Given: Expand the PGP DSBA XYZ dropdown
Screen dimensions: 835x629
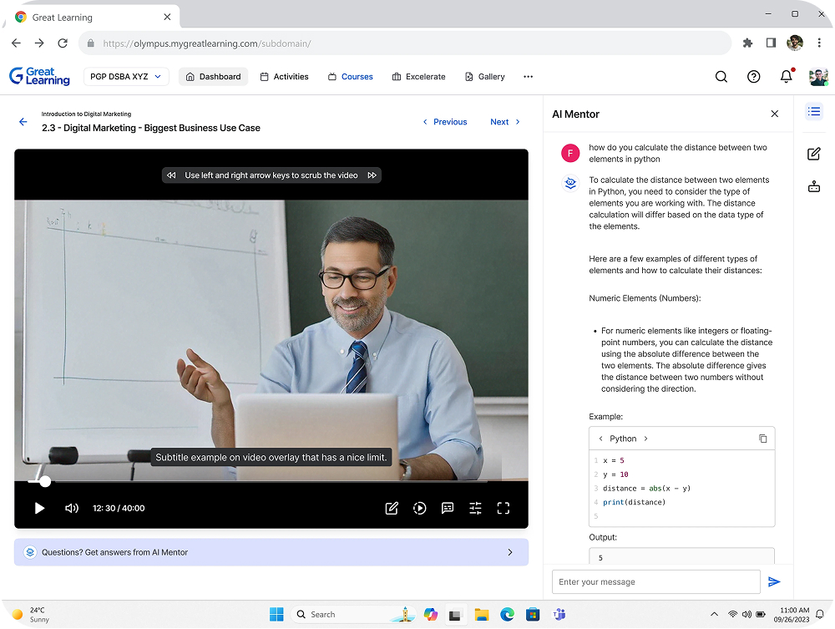Looking at the screenshot, I should click(x=126, y=77).
